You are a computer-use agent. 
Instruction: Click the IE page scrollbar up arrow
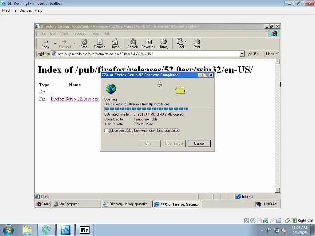click(277, 62)
